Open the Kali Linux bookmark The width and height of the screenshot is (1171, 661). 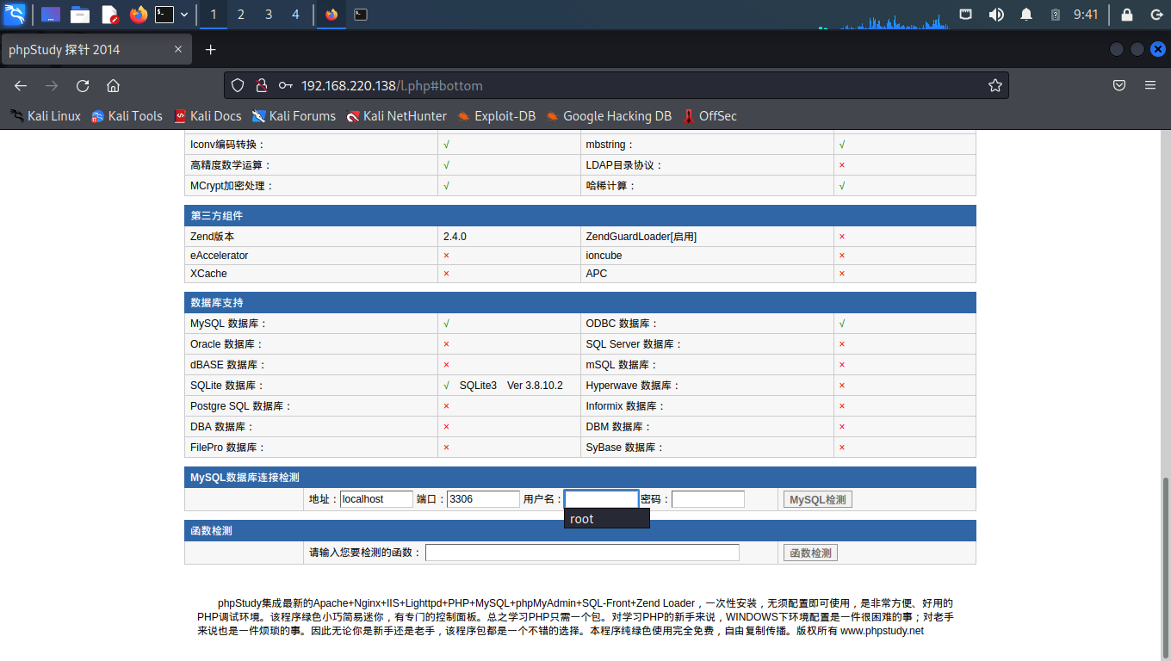click(45, 116)
